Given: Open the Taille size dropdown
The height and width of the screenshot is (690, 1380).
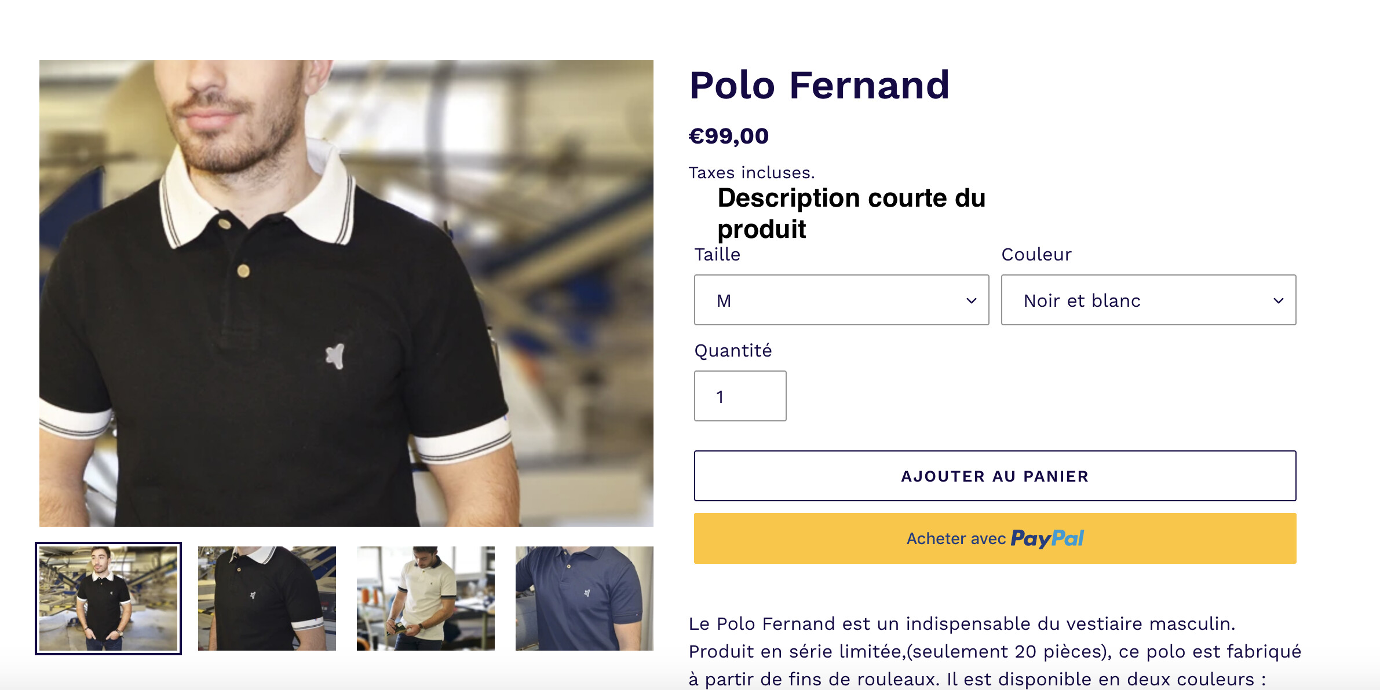Looking at the screenshot, I should point(841,300).
